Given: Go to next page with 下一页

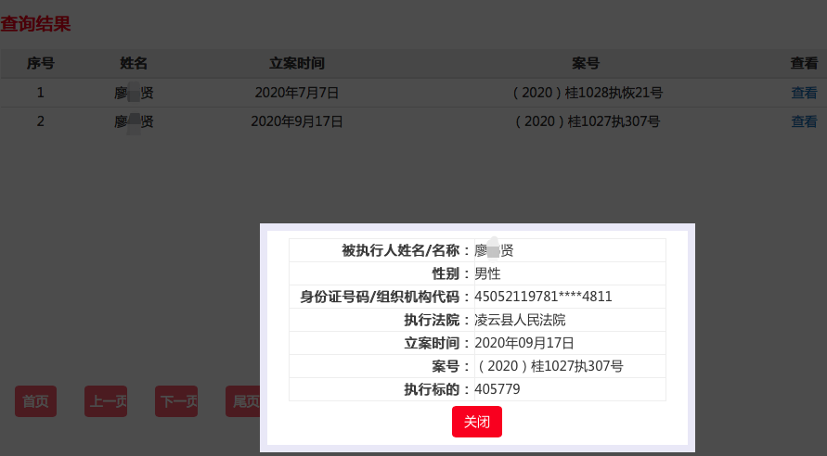Looking at the screenshot, I should click(x=176, y=401).
